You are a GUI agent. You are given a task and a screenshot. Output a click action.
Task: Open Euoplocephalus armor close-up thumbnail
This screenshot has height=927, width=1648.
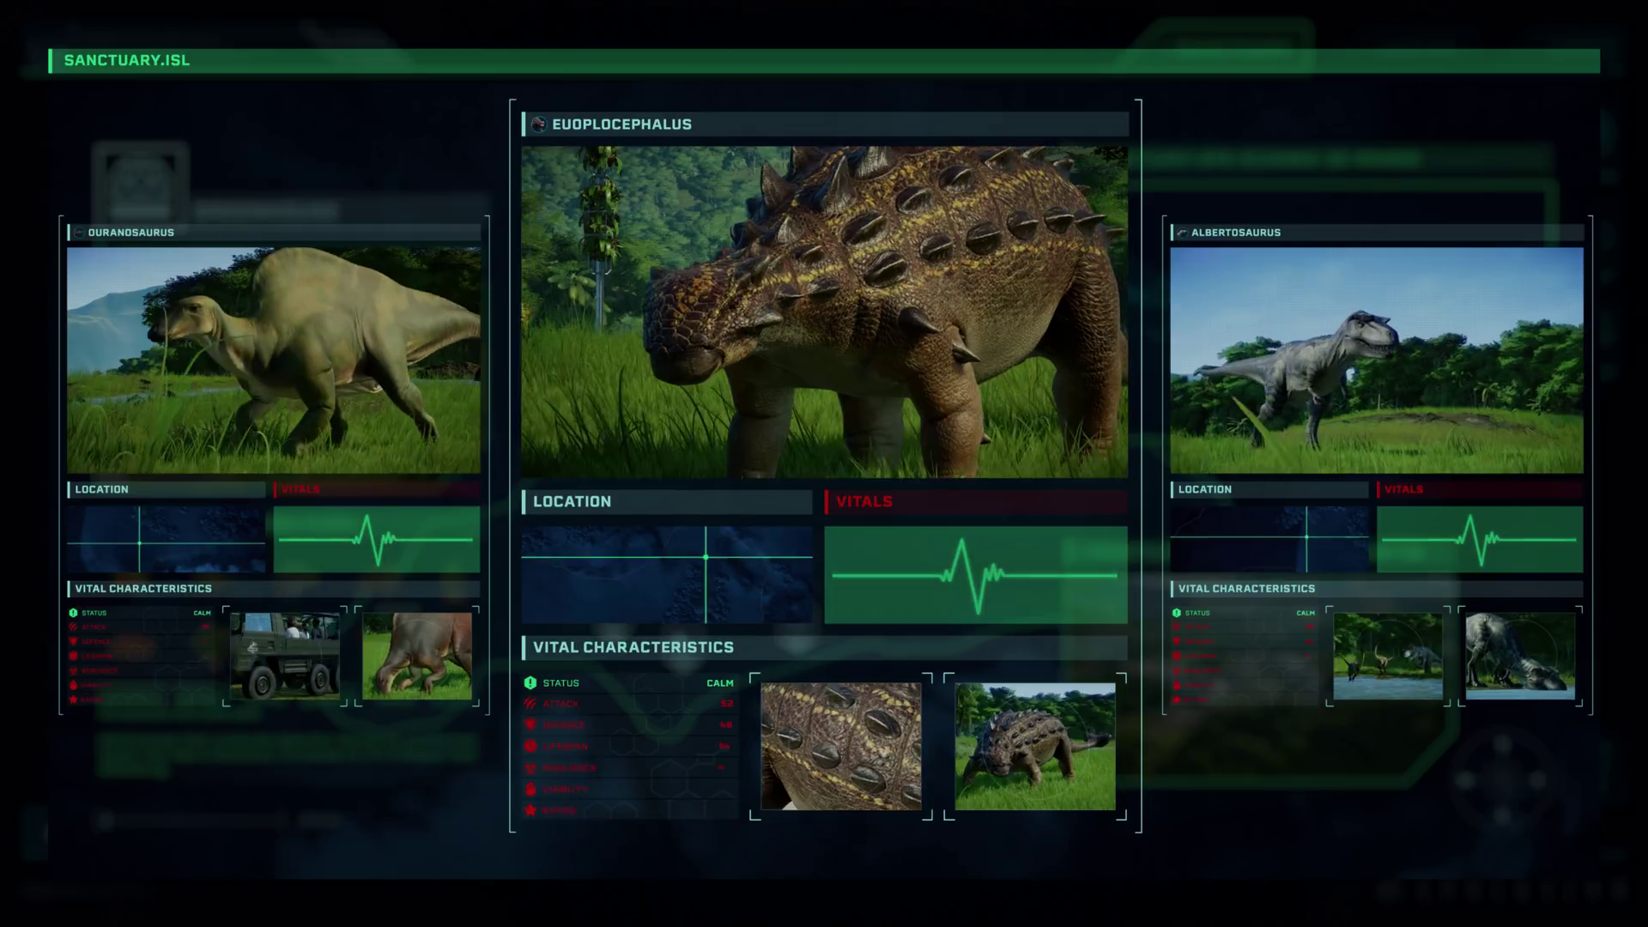pyautogui.click(x=841, y=747)
